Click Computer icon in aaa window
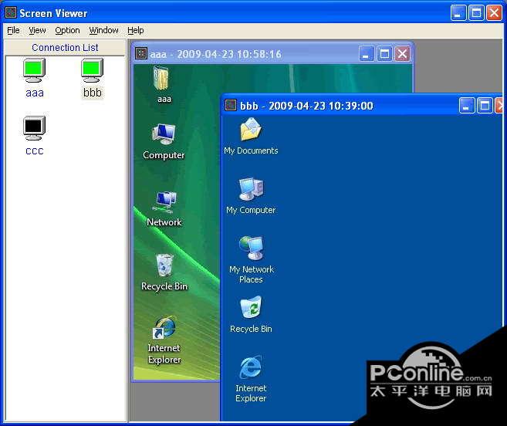The width and height of the screenshot is (507, 426). coord(164,134)
